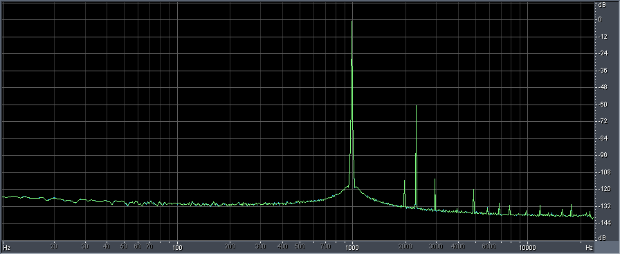
Task: Click the harmonic spike reaching -60 dB
Action: [416, 106]
